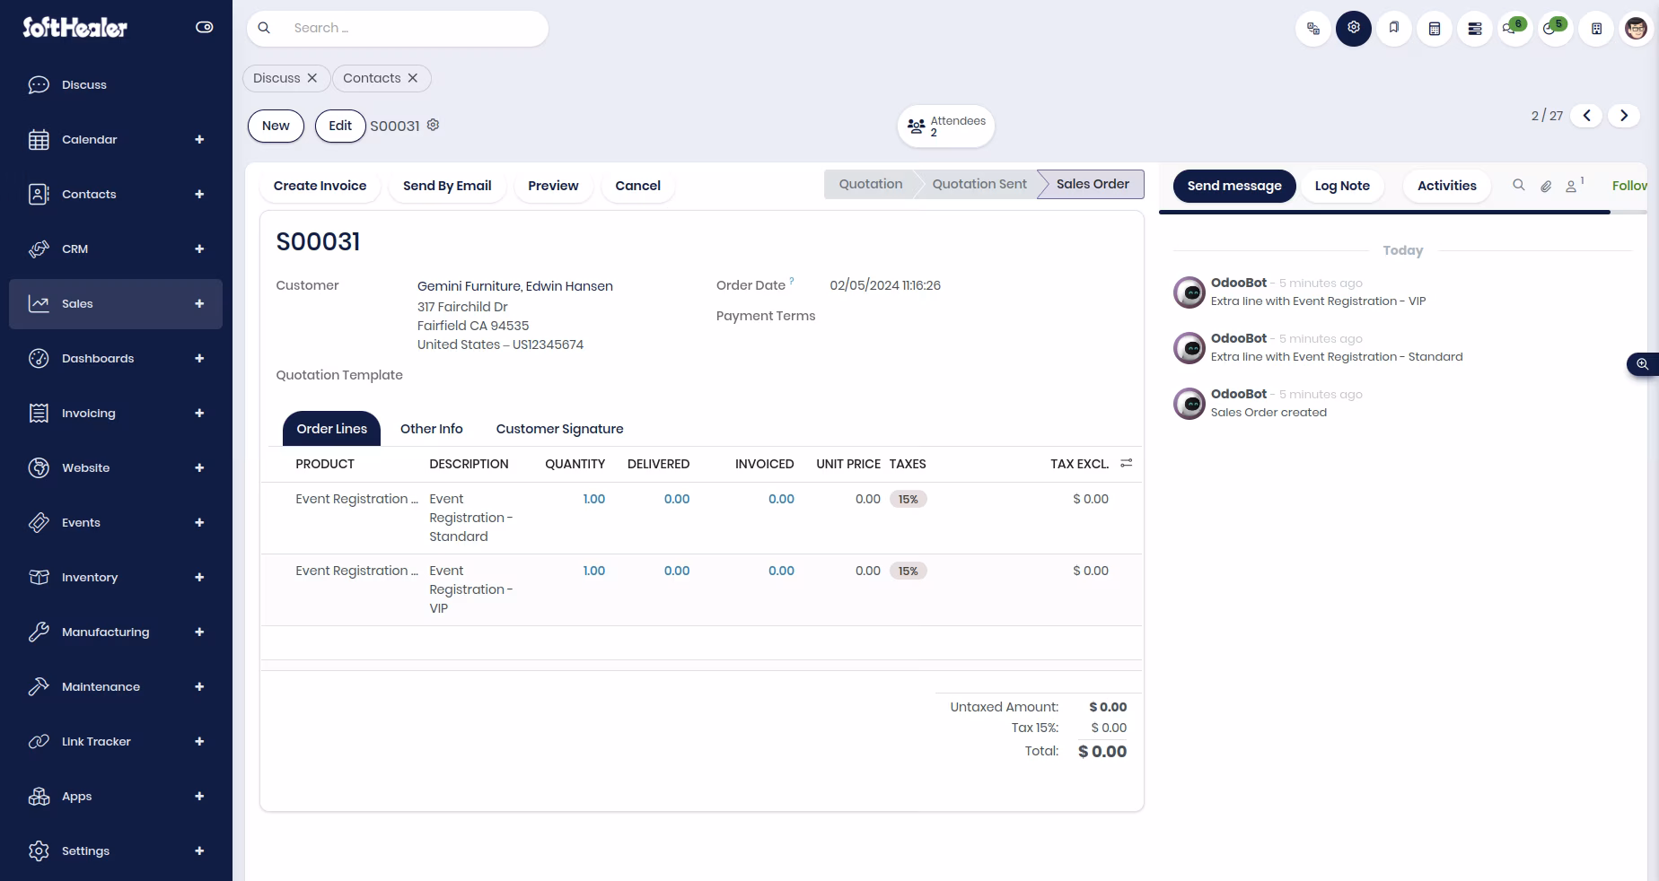Screen dimensions: 1659x881
Task: Click the zoom toggle on right edge
Action: click(1642, 364)
